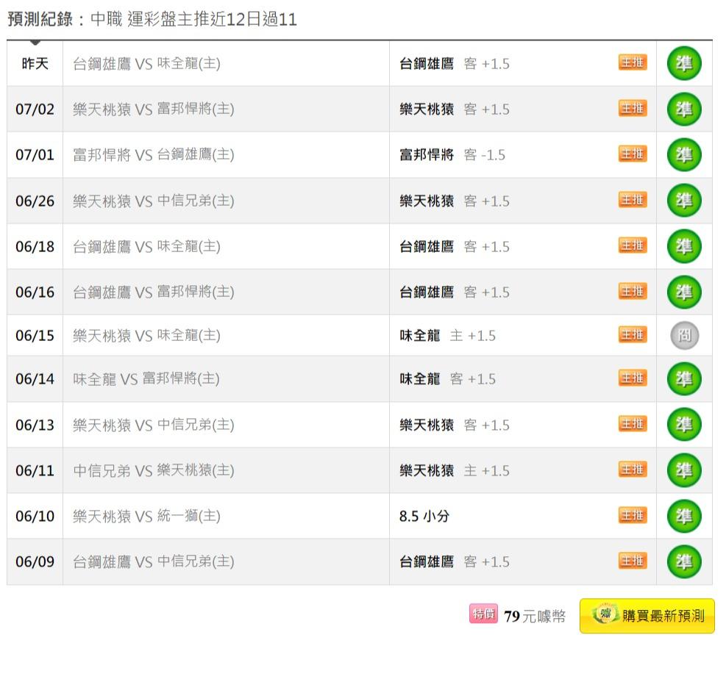
Task: Click the 購買最新預測 yellow button
Action: click(647, 616)
